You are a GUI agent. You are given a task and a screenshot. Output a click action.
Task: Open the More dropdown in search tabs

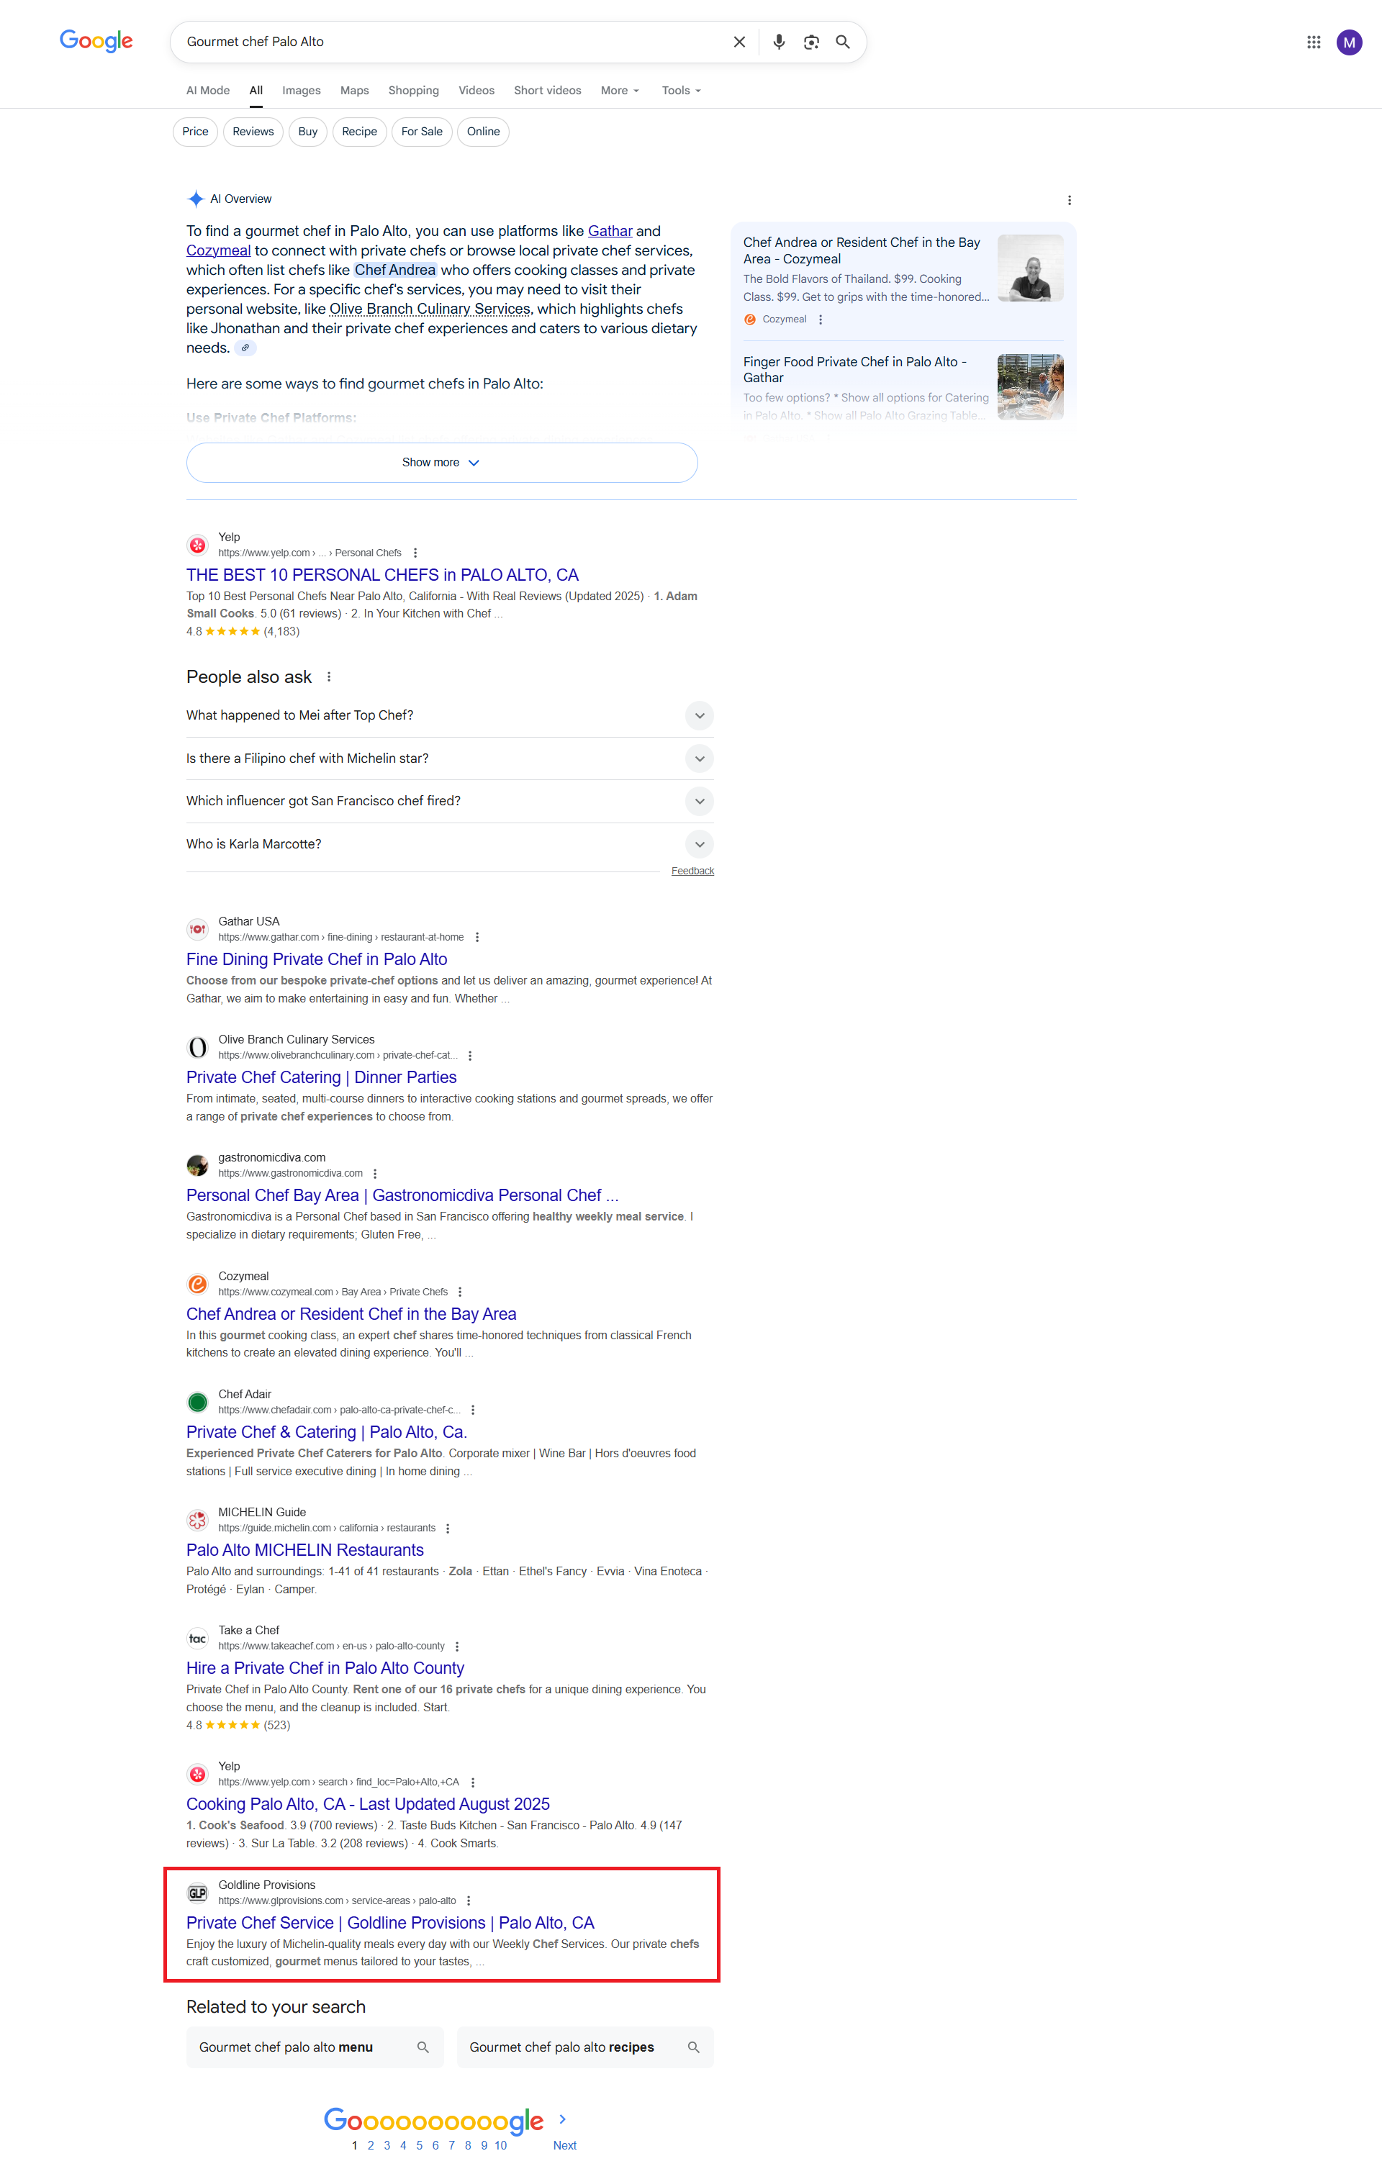click(x=620, y=90)
